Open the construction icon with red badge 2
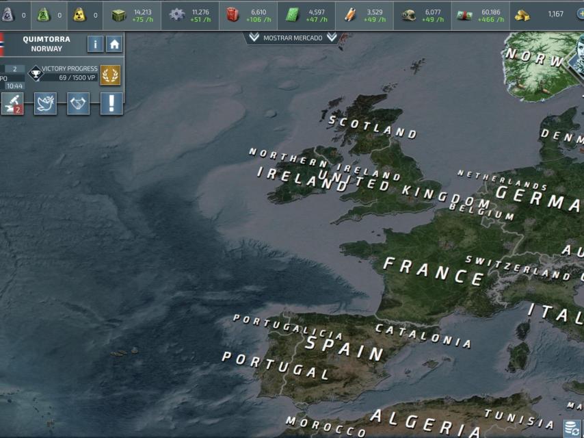 click(11, 103)
